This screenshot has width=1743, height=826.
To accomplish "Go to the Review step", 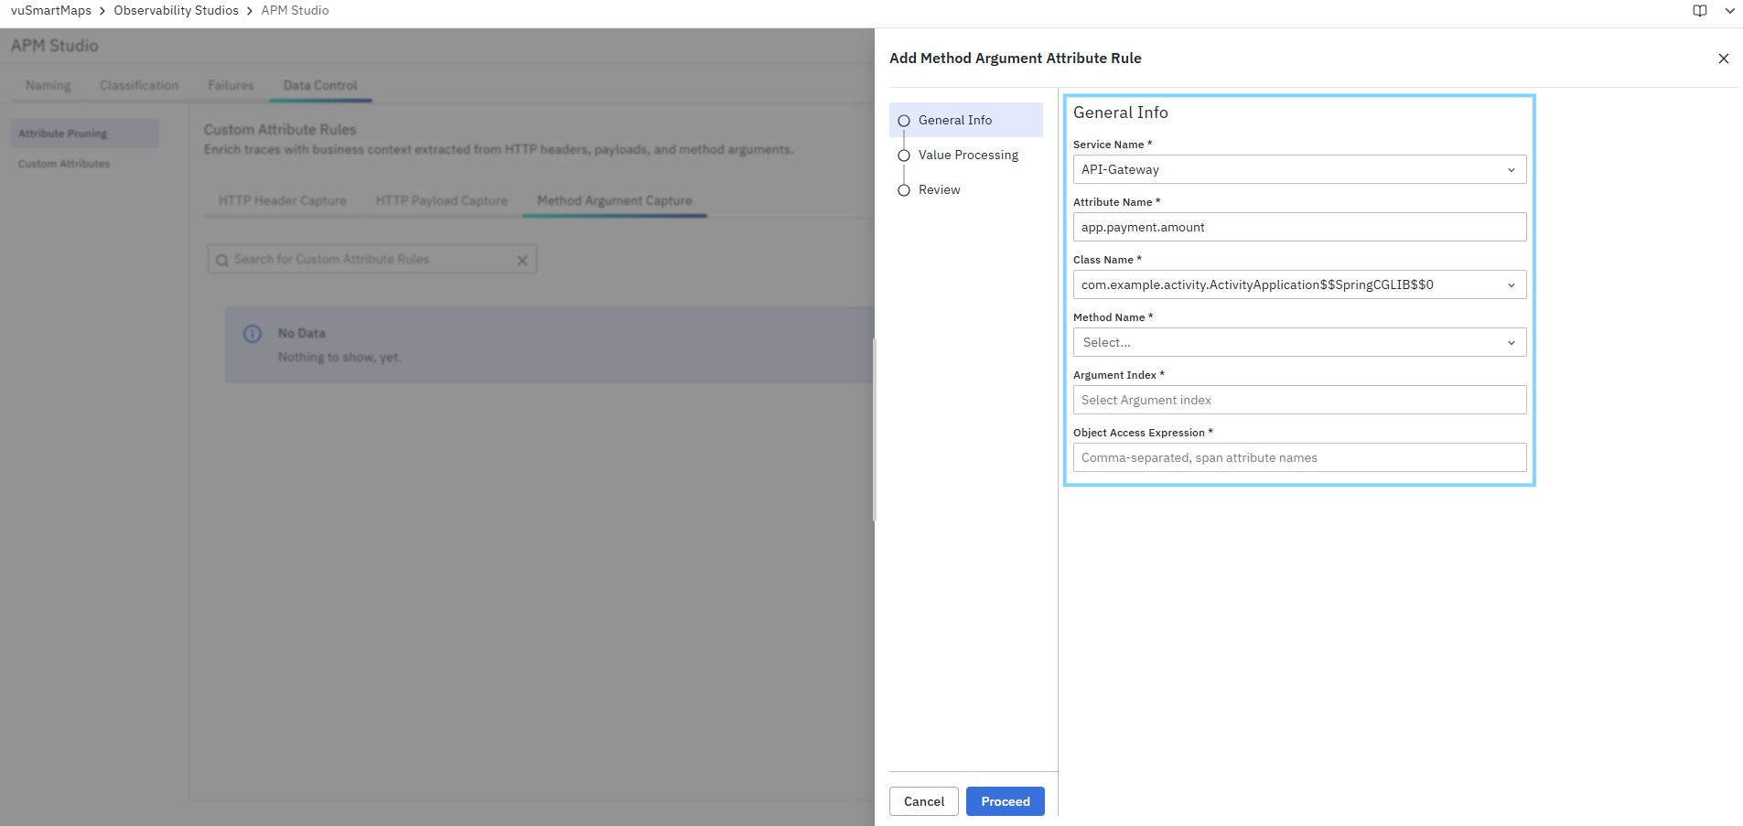I will point(939,189).
